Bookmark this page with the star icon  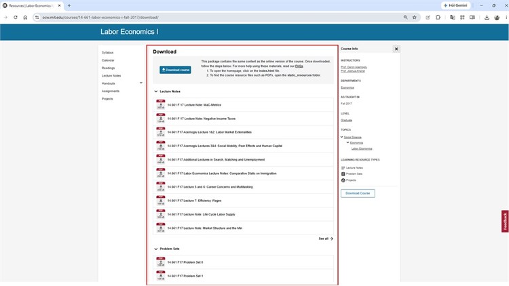coord(415,18)
